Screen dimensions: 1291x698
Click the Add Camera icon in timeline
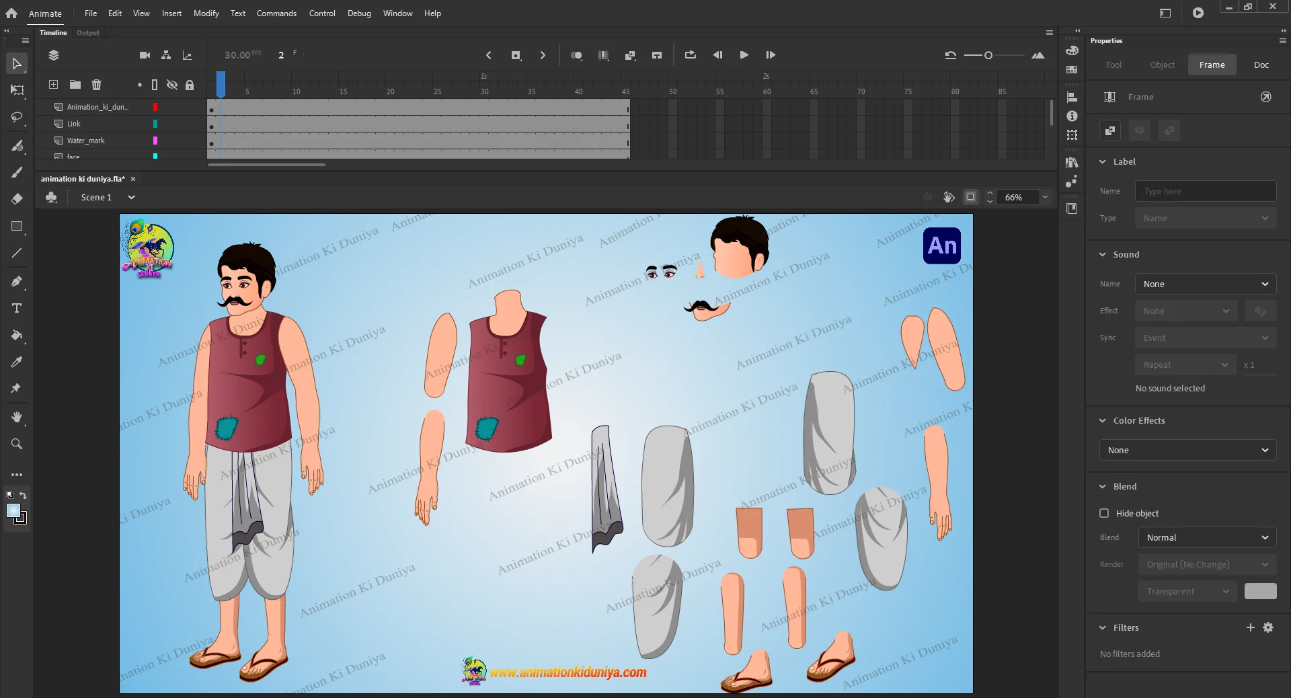coord(145,55)
